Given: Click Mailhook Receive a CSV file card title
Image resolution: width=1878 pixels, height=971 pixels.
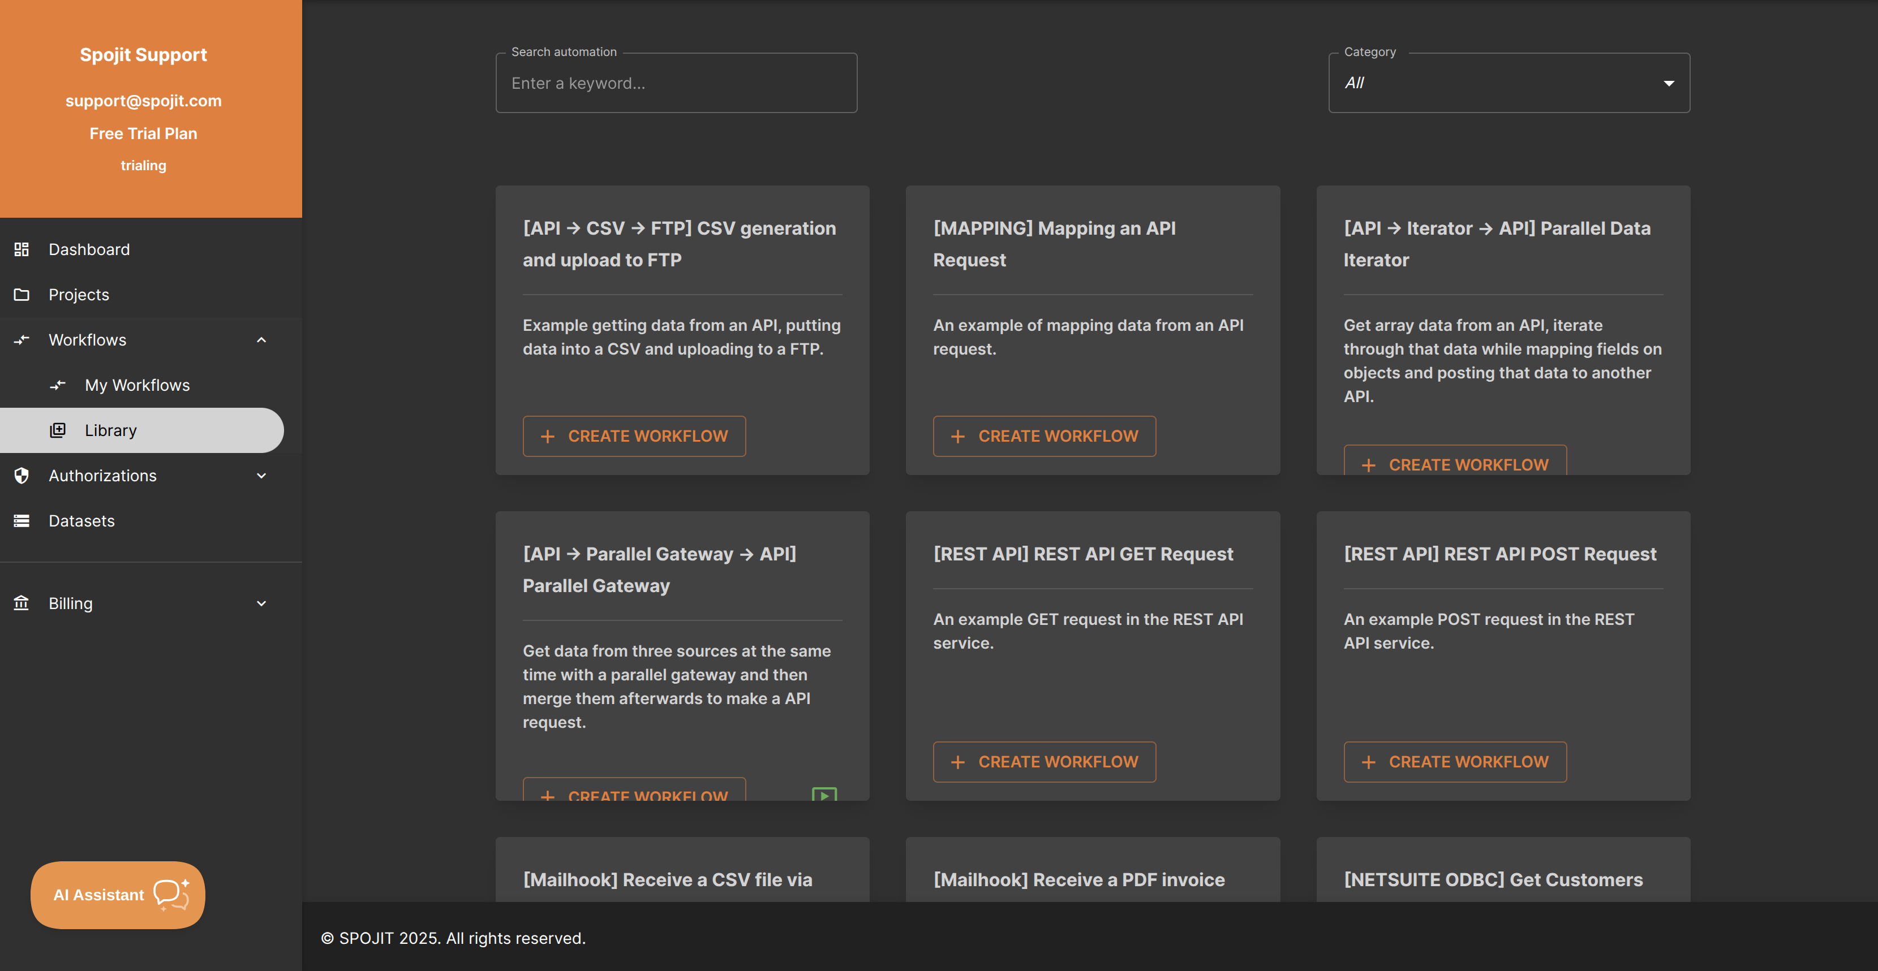Looking at the screenshot, I should coord(668,879).
